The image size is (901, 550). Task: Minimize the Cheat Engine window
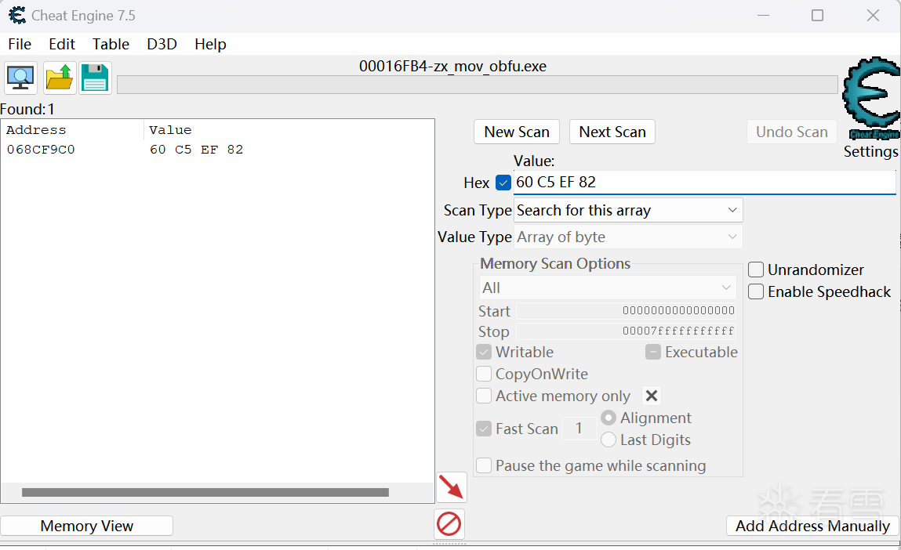763,16
